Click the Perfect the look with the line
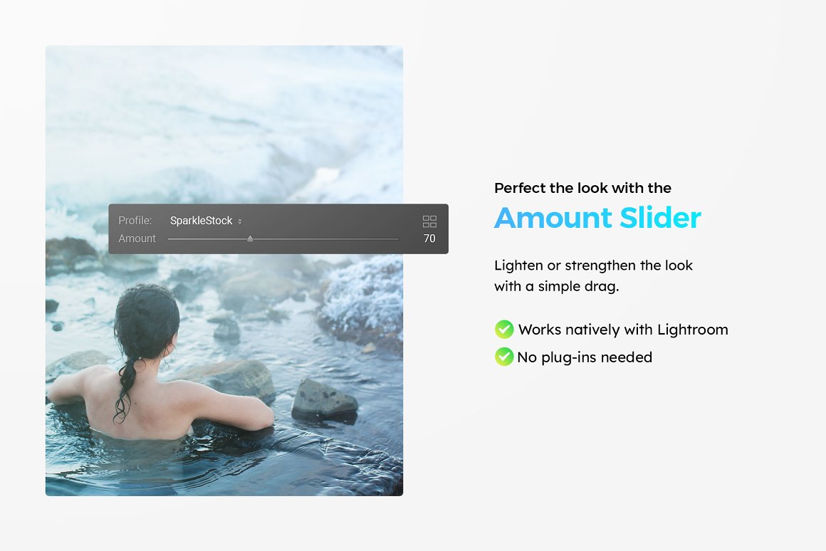 582,188
